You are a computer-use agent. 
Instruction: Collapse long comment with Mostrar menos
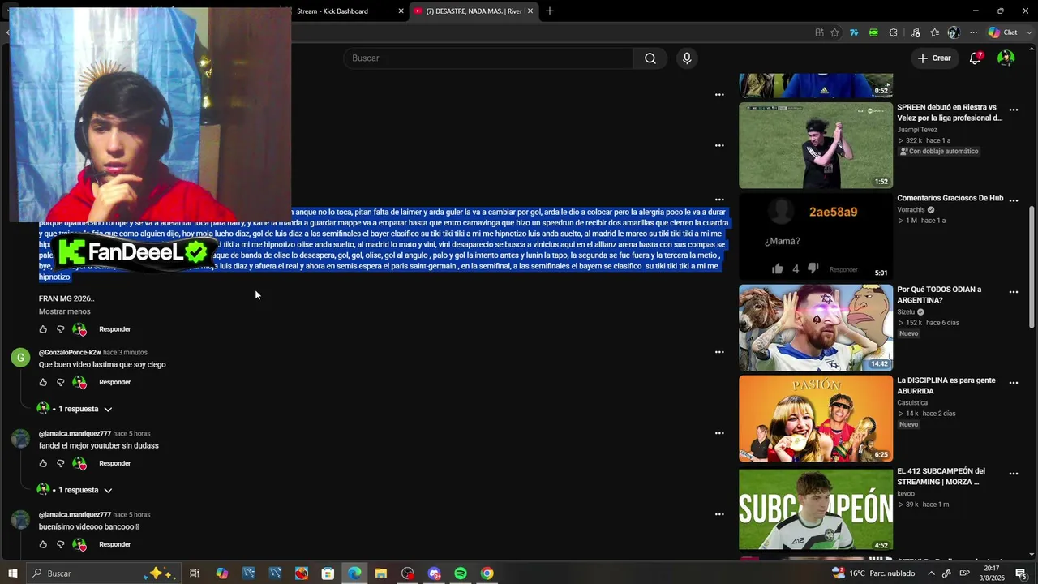pos(65,311)
